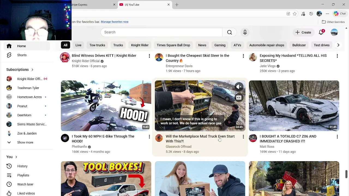Open Glassrock Offroad channel link

pyautogui.click(x=179, y=147)
